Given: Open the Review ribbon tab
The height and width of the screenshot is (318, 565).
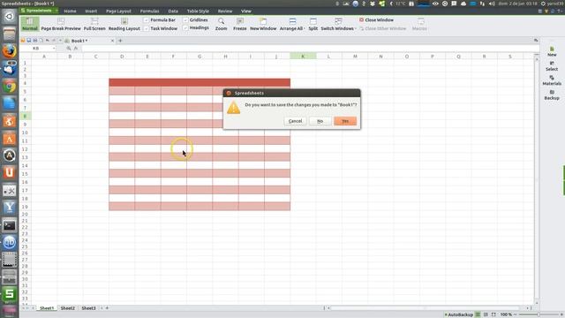Looking at the screenshot, I should tap(225, 11).
